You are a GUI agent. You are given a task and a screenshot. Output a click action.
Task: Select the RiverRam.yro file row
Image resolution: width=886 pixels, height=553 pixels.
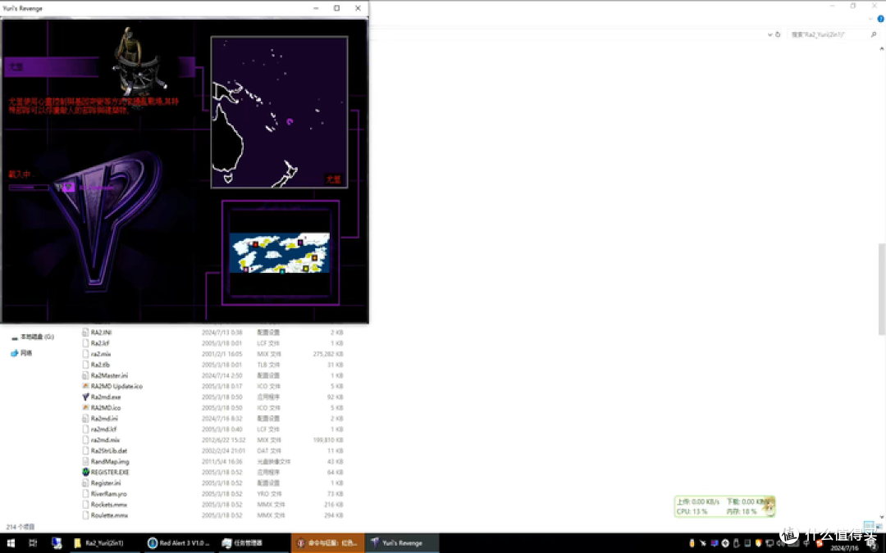[x=212, y=493]
